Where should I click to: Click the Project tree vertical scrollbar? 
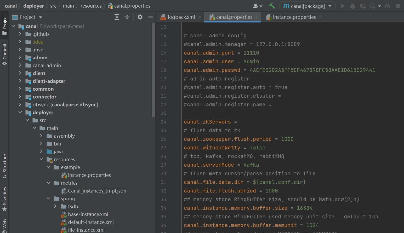153,70
